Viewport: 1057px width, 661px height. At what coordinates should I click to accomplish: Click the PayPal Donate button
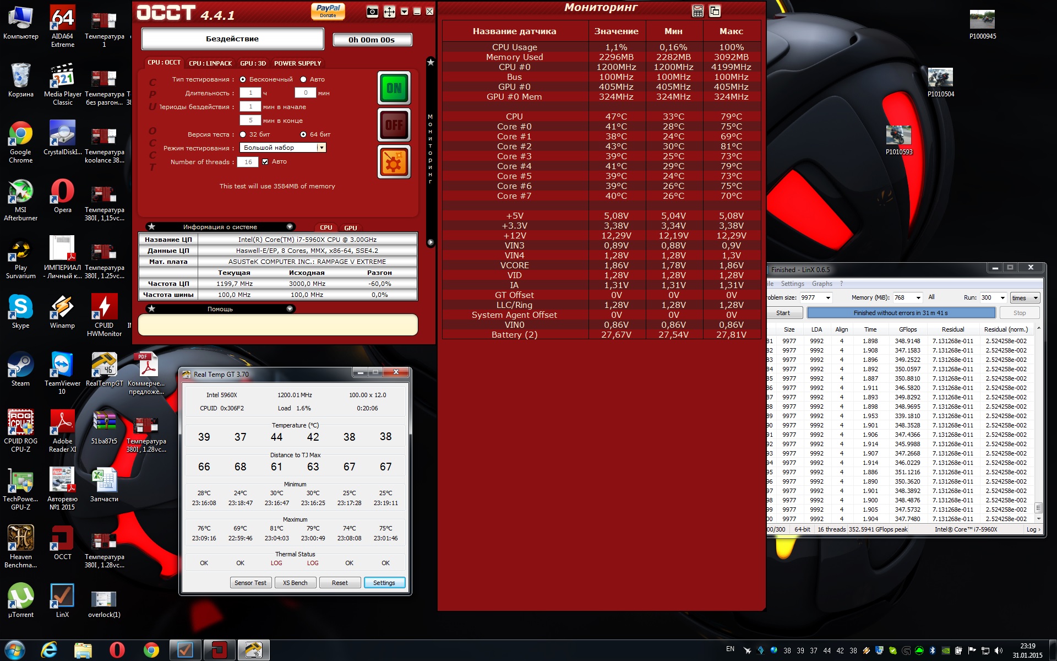click(328, 11)
